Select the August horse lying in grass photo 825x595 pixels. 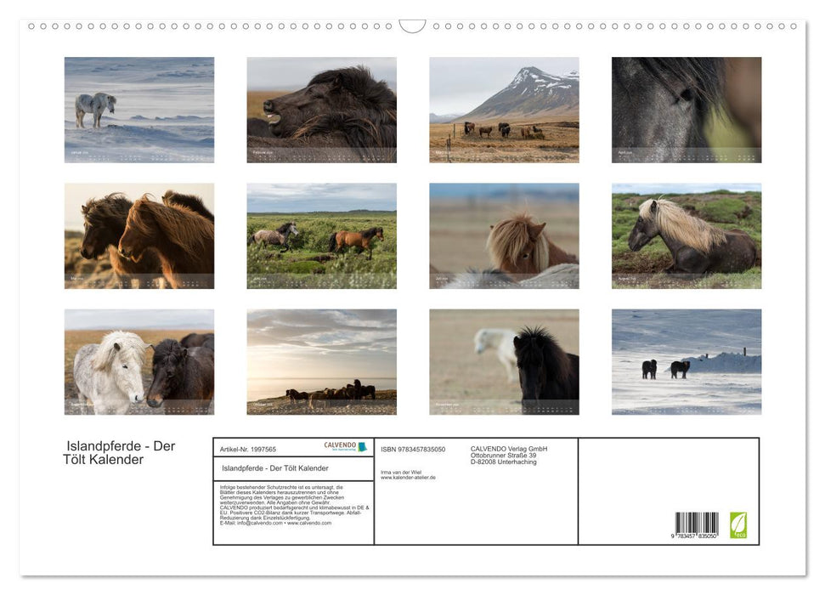click(x=687, y=235)
